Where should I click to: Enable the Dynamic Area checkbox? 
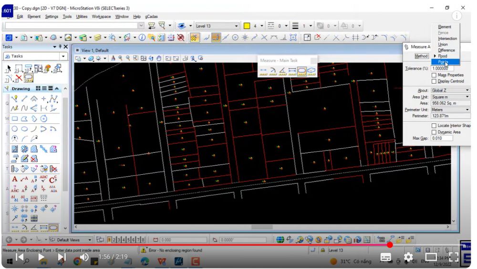[x=434, y=132]
